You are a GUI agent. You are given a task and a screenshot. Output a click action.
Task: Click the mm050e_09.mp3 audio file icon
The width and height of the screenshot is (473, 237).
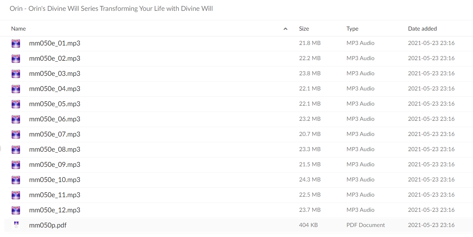(x=16, y=165)
